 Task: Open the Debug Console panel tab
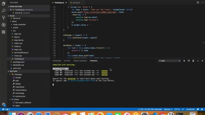coord(80,61)
